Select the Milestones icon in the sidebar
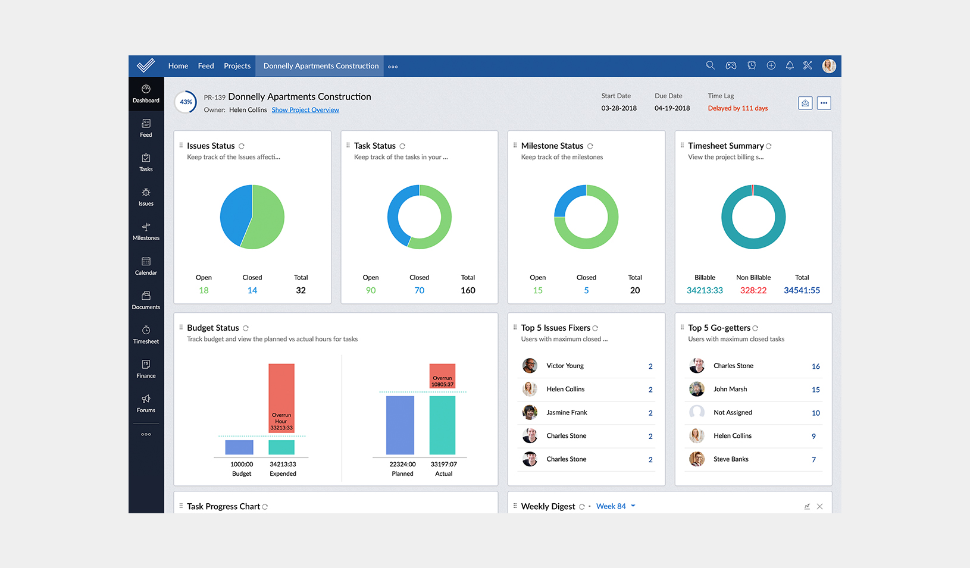The height and width of the screenshot is (568, 970). coord(146,231)
